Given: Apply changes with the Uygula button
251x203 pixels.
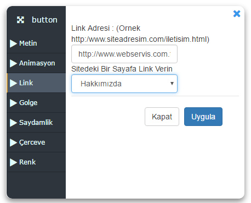Looking at the screenshot, I should (x=203, y=117).
